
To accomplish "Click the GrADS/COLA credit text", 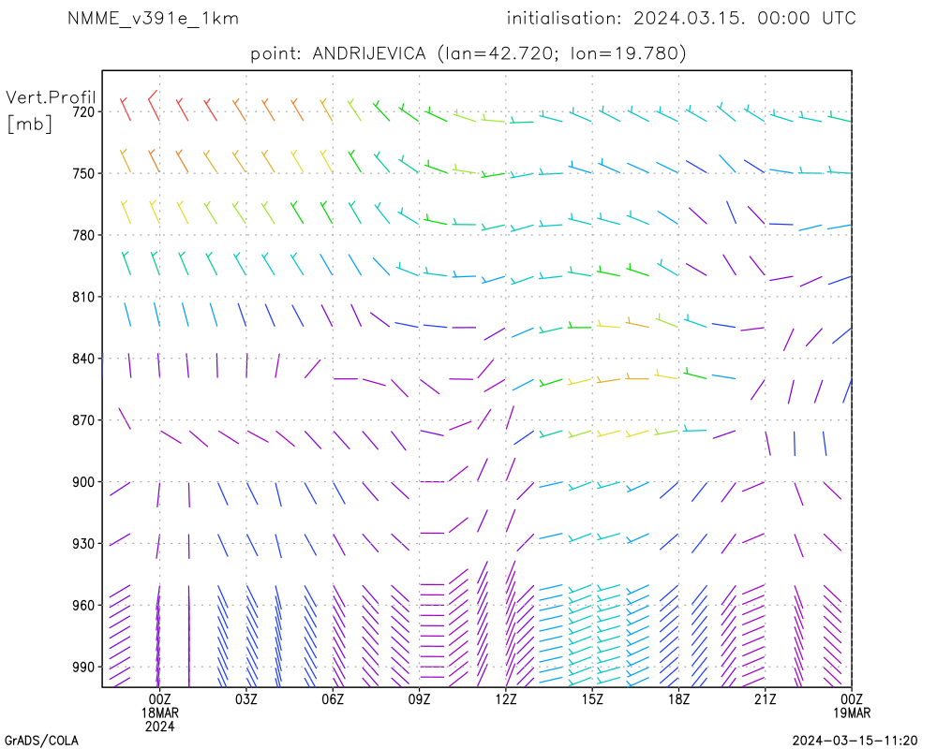I will [x=41, y=741].
